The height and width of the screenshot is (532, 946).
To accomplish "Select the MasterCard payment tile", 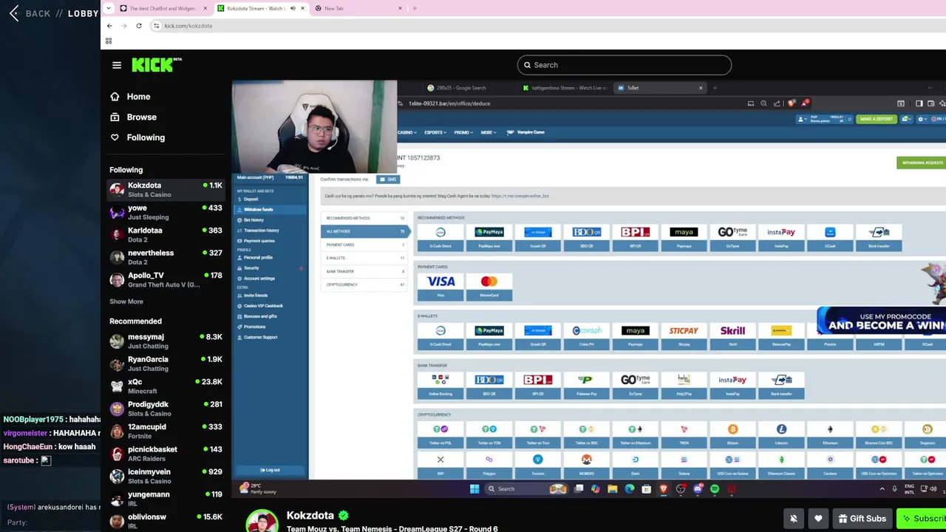I will (489, 286).
